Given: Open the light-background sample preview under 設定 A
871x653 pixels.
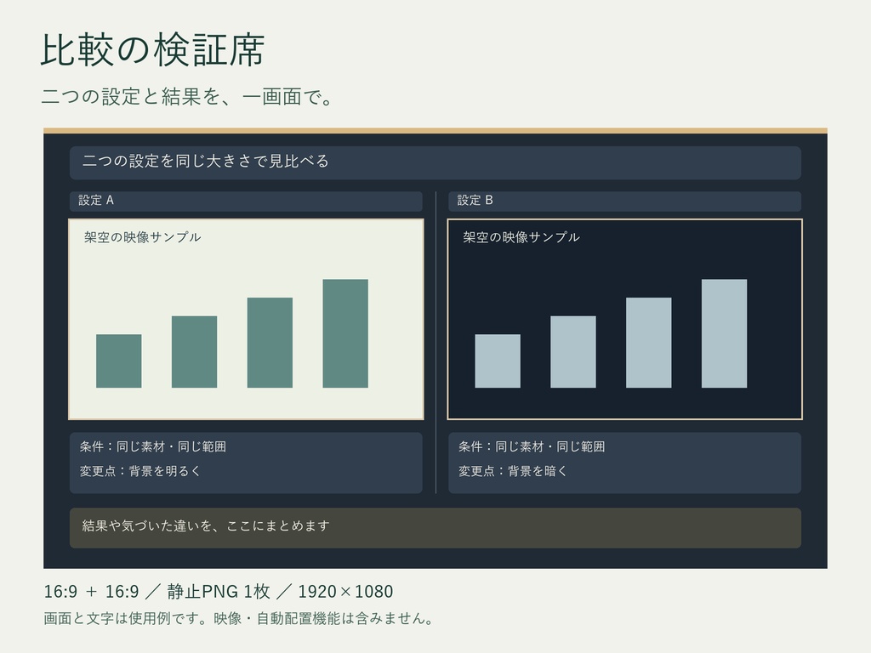Looking at the screenshot, I should (246, 320).
